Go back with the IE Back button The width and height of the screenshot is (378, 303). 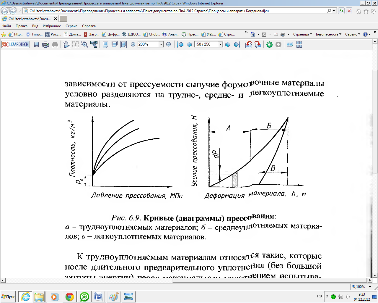click(x=5, y=11)
